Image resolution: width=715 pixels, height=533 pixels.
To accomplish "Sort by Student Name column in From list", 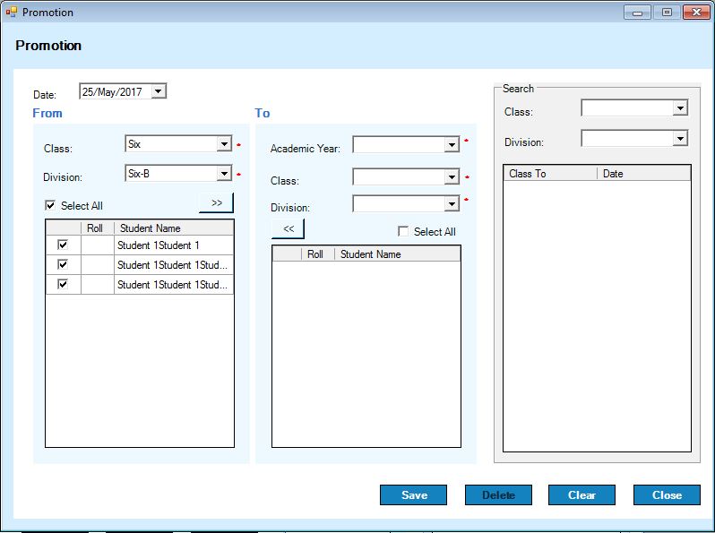I will (x=173, y=228).
